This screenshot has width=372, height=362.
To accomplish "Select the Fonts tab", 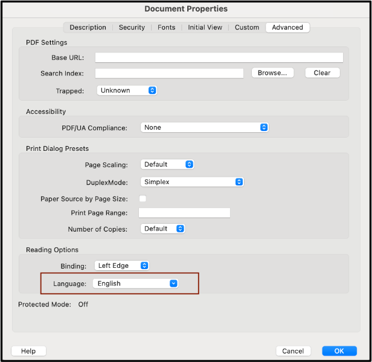I will (x=167, y=27).
